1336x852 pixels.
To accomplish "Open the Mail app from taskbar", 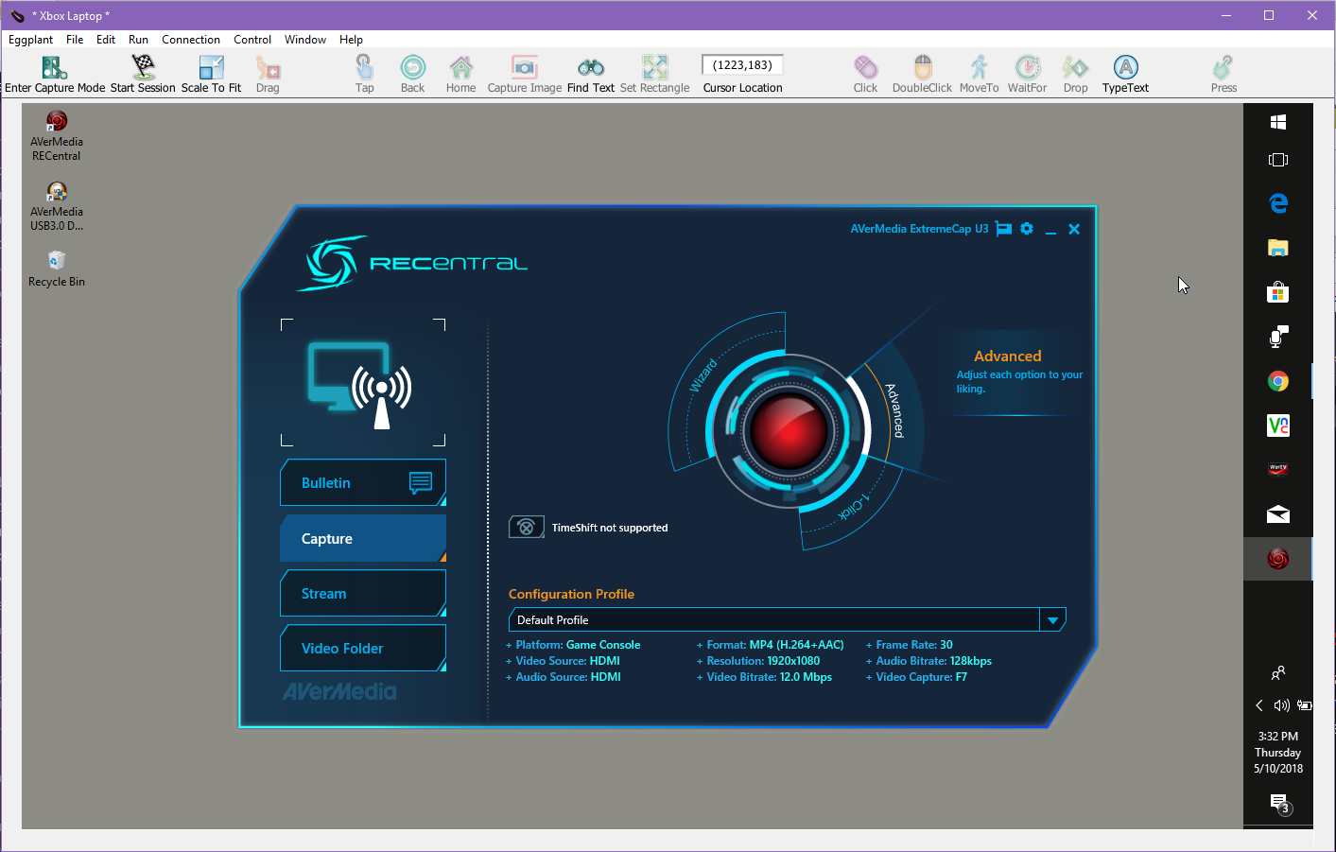I will click(1278, 514).
